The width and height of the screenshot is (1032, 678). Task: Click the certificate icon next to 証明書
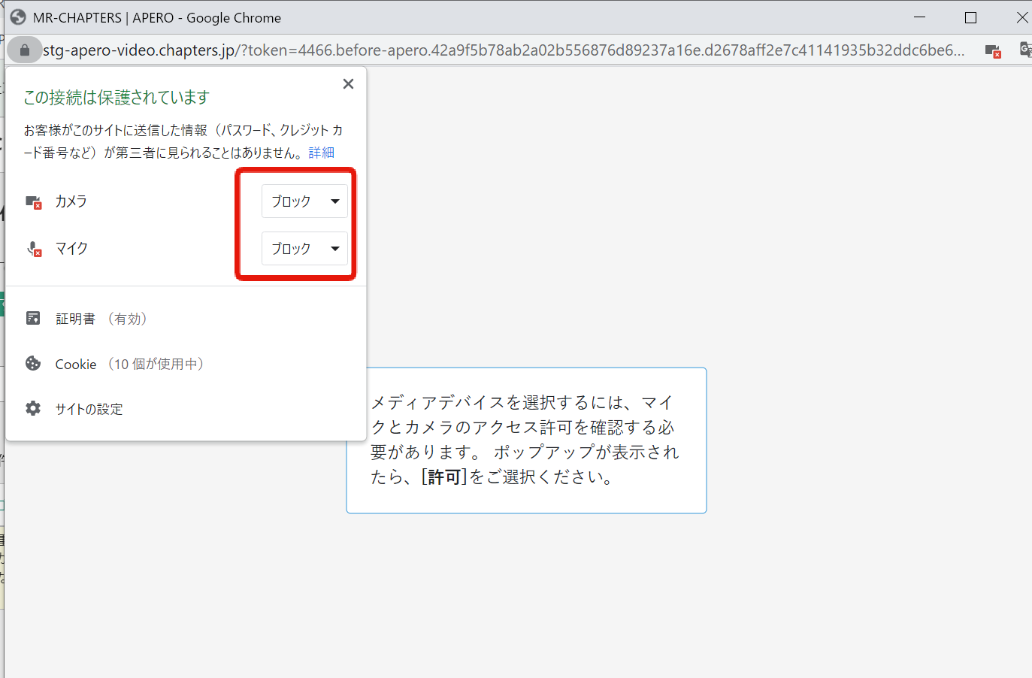(33, 318)
